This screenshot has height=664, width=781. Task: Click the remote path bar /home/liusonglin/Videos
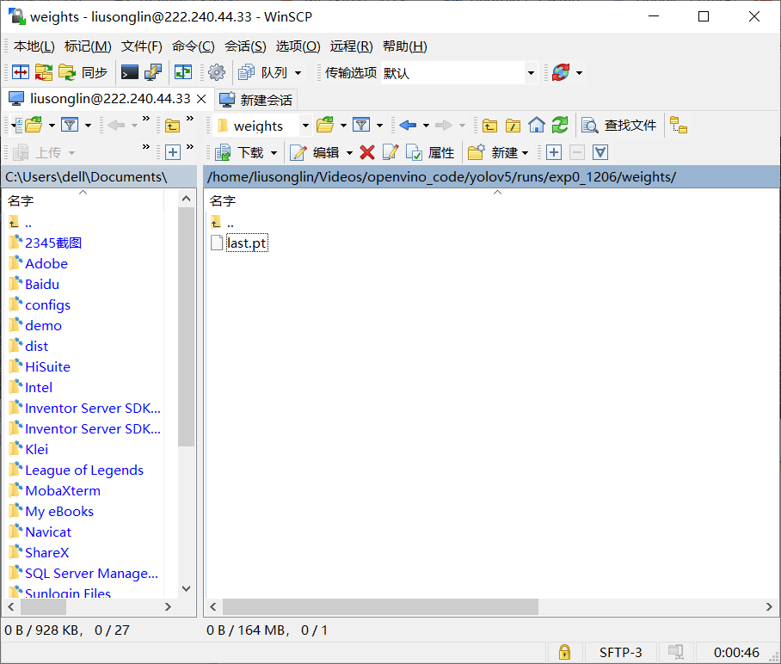(492, 177)
